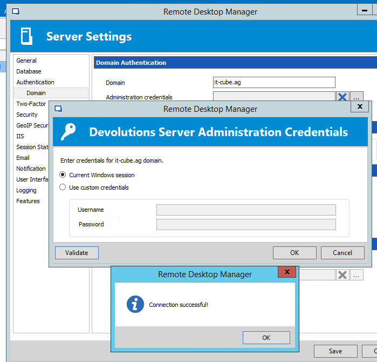Image resolution: width=377 pixels, height=362 pixels.
Task: Cancel the Administration Credentials dialog
Action: pyautogui.click(x=342, y=253)
